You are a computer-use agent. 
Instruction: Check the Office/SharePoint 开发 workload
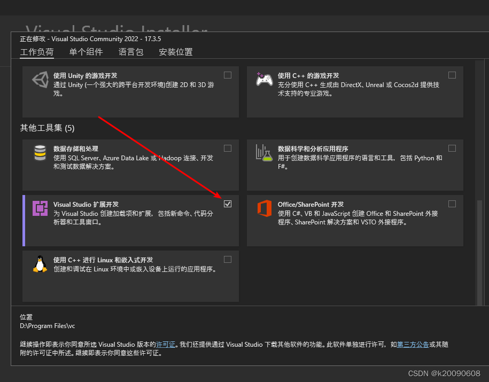[x=452, y=204]
